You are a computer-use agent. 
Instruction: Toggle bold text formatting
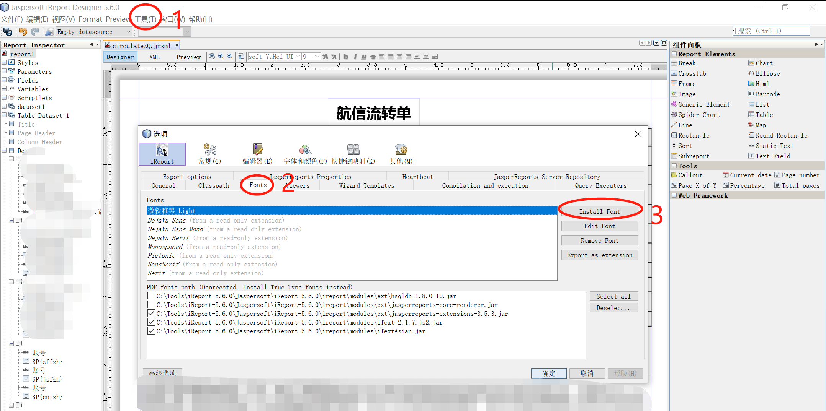(346, 57)
